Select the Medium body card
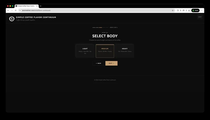Screen dimensions: 210x120 (x=105, y=51)
